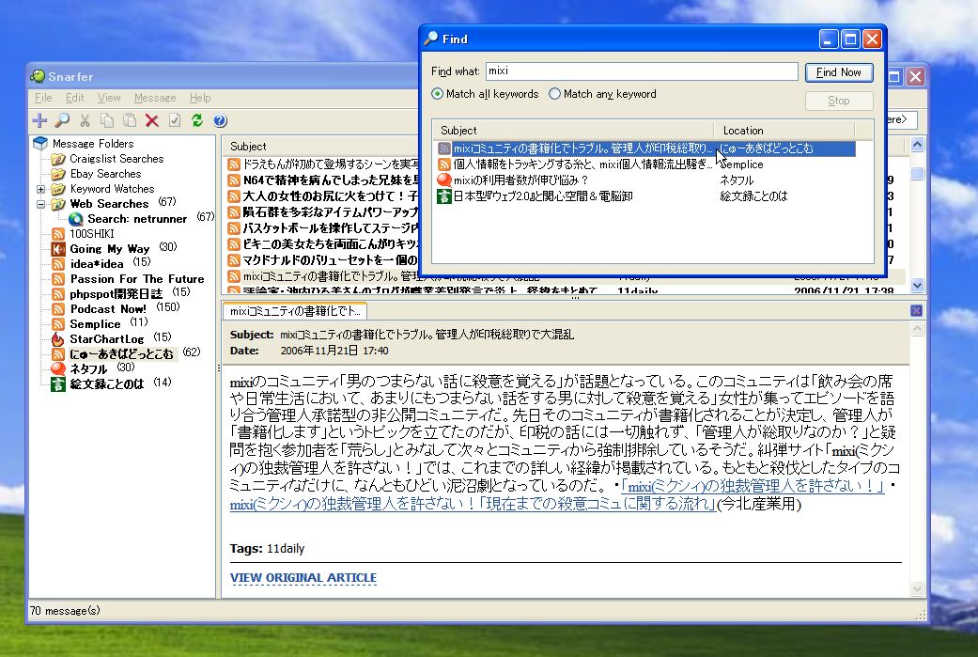978x657 pixels.
Task: Select the 日本型ウェブ2.0と関心空間 Find result
Action: coord(543,196)
